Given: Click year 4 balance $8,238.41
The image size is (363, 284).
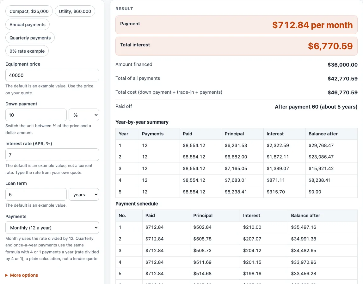Looking at the screenshot, I should tap(319, 180).
